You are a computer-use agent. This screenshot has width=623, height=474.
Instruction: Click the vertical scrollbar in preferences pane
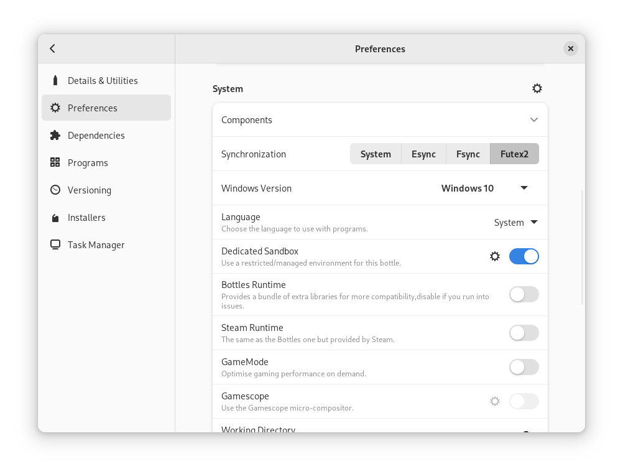[x=582, y=248]
